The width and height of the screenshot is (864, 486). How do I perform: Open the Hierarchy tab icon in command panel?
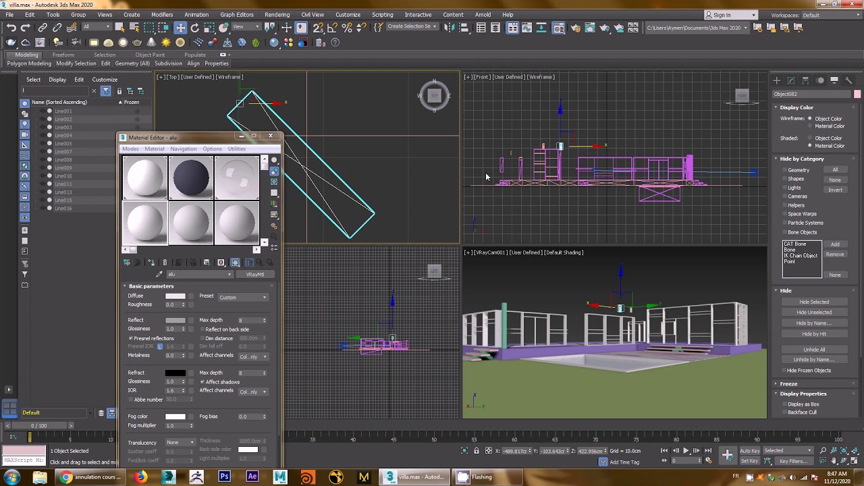click(x=806, y=80)
